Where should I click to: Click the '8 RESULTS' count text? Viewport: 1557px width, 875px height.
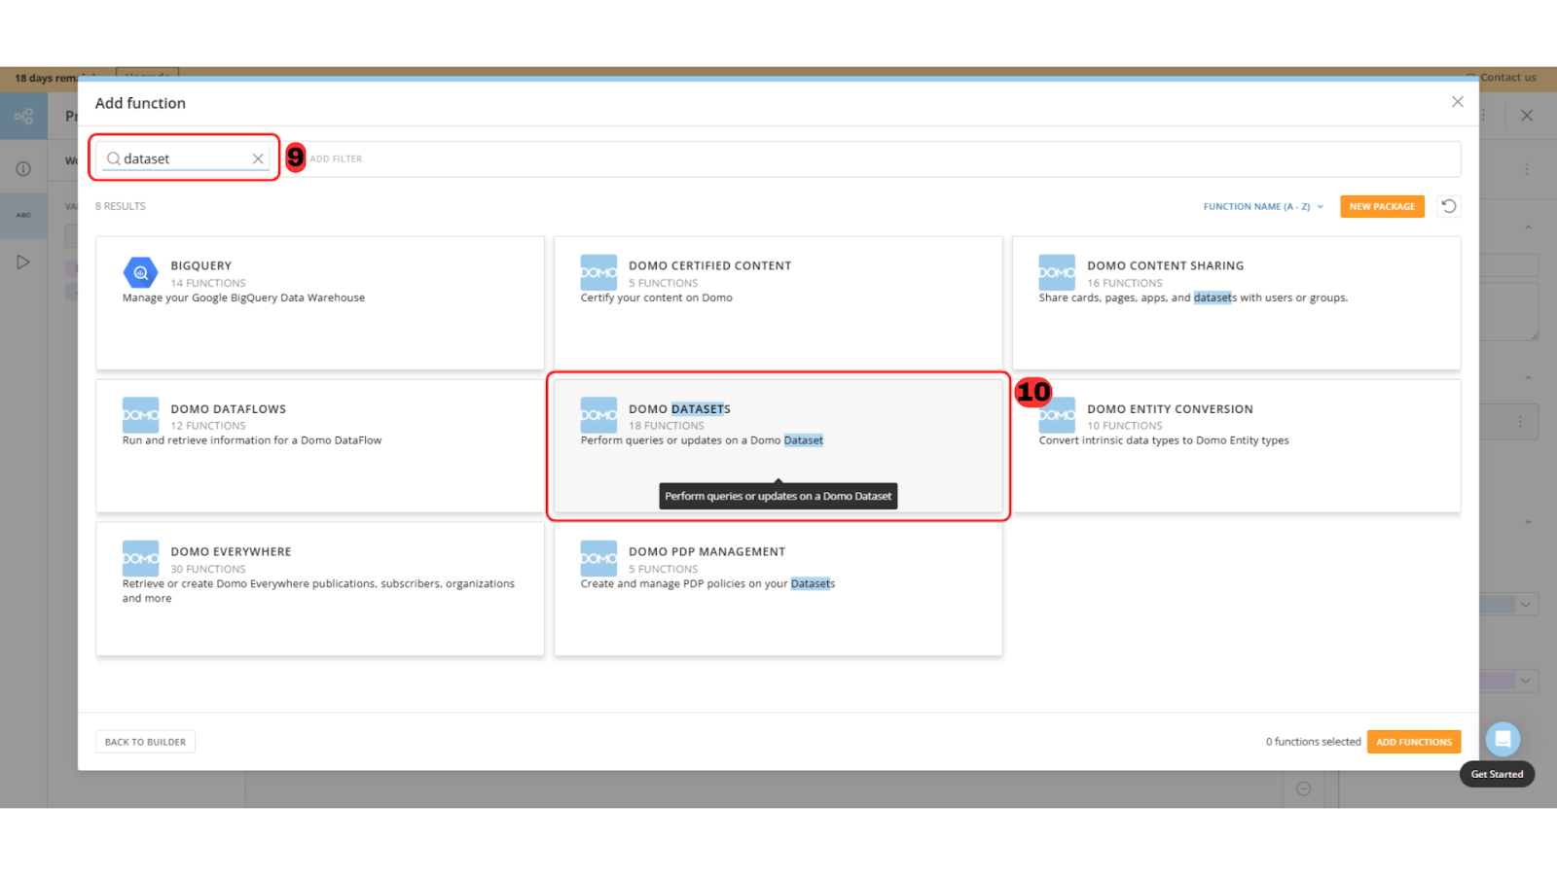[121, 206]
